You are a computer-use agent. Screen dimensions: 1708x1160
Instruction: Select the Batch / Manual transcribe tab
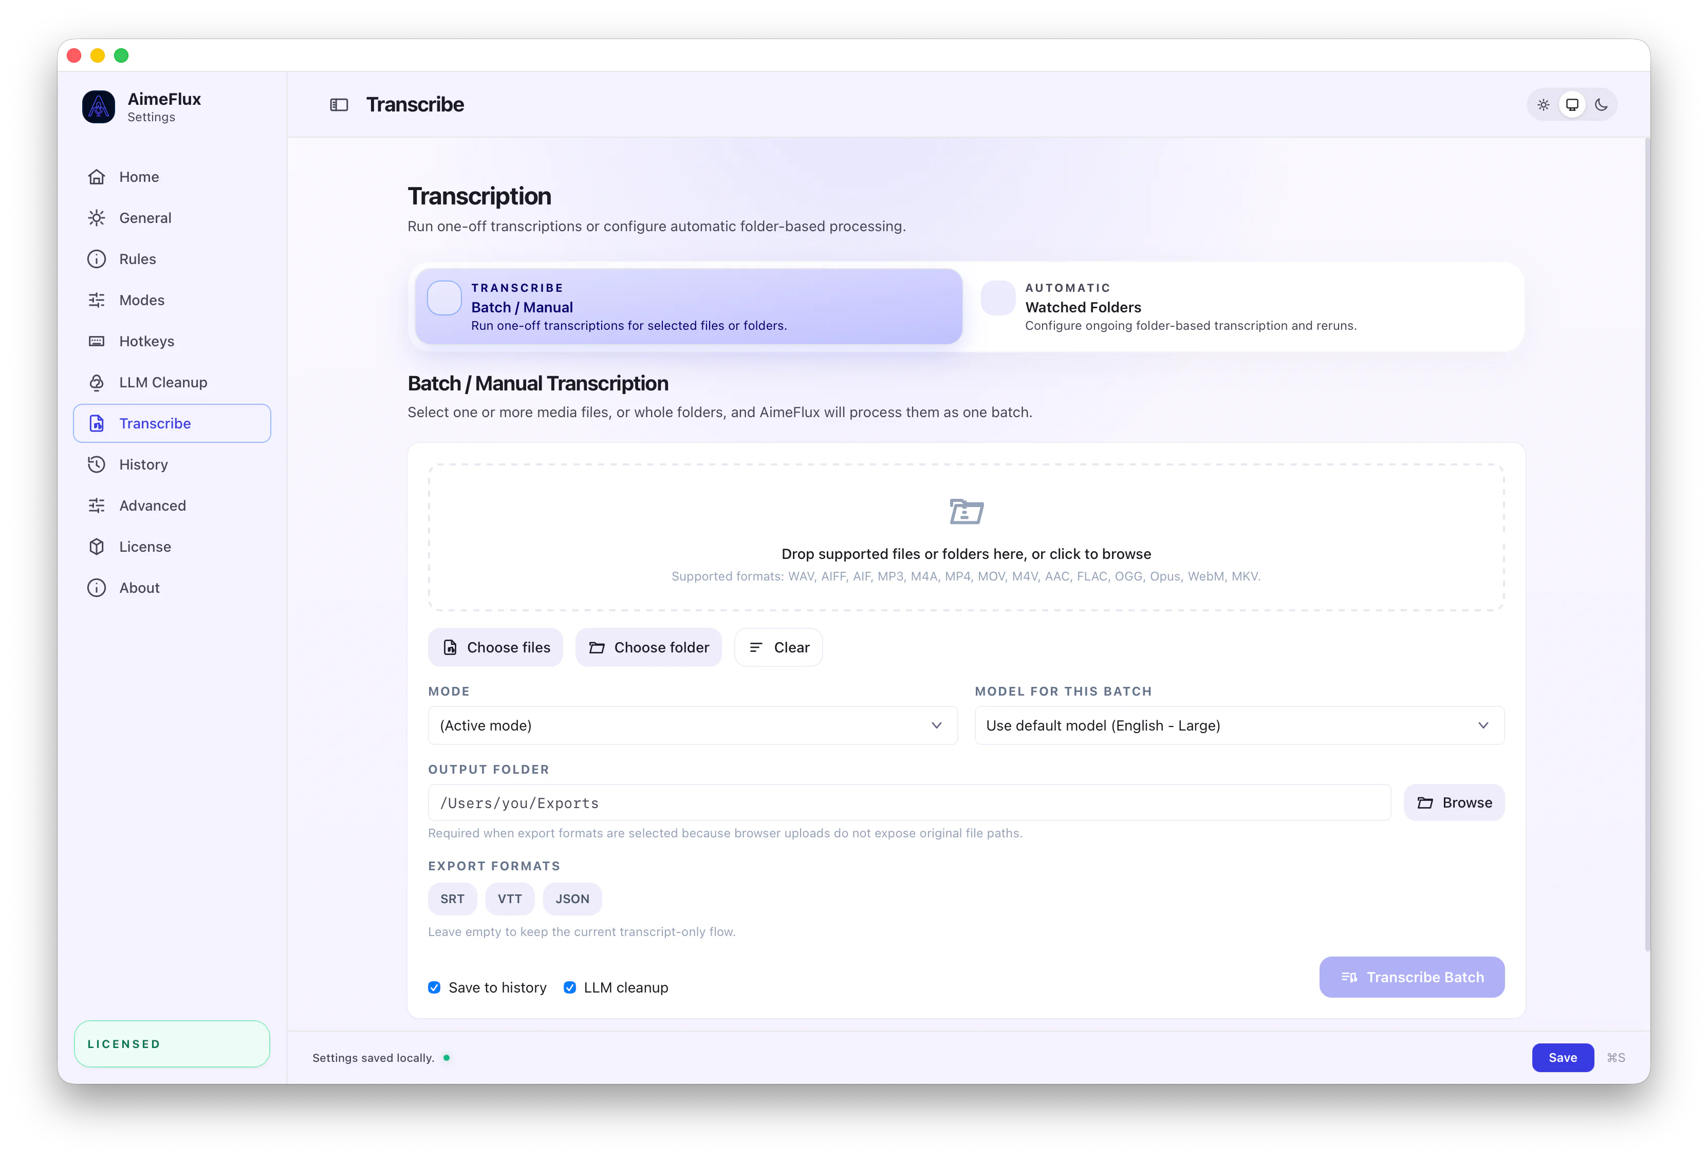click(689, 307)
